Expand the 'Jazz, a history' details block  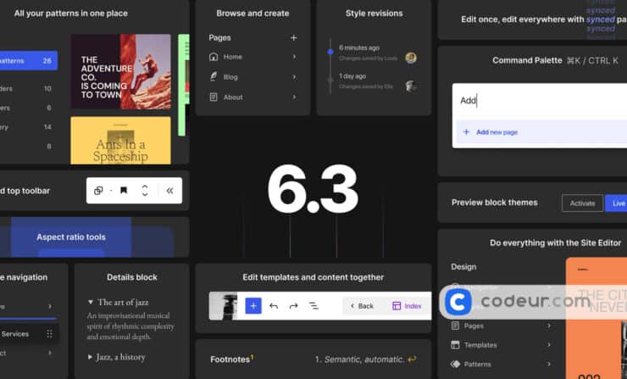[91, 357]
